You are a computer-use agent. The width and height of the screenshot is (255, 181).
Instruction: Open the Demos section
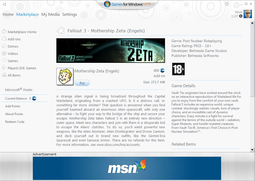(x=13, y=46)
